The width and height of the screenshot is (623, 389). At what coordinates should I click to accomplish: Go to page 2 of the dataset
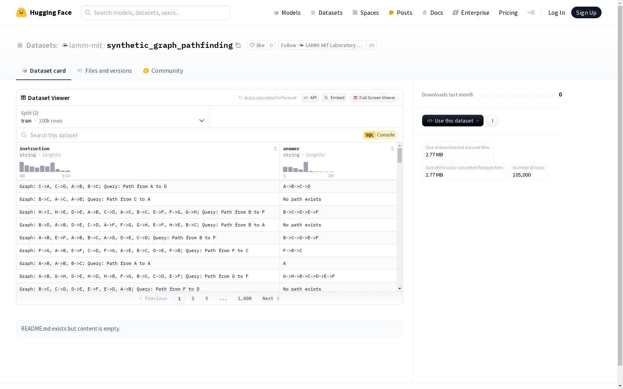(x=193, y=298)
